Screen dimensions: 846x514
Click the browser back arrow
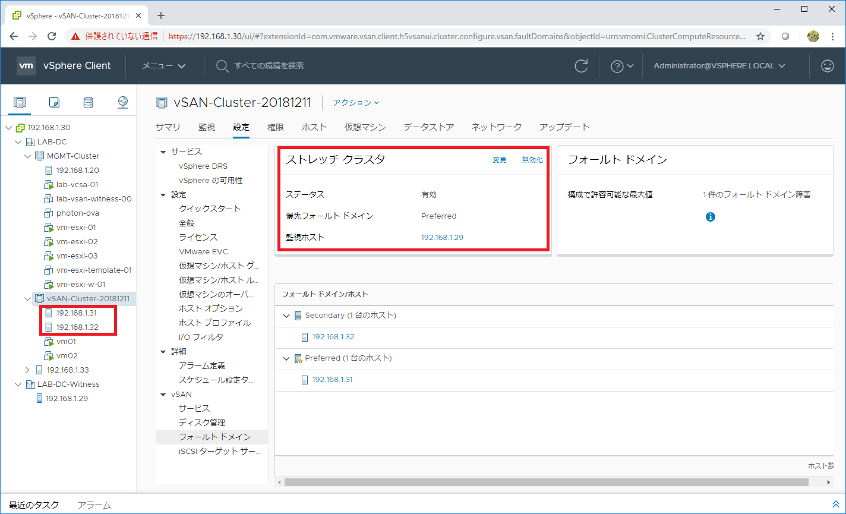pyautogui.click(x=15, y=36)
